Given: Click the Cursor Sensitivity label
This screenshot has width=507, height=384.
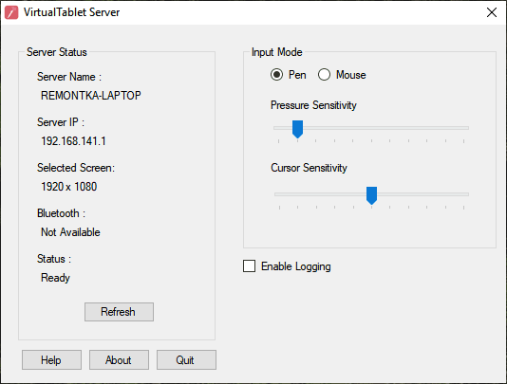Looking at the screenshot, I should (x=309, y=168).
